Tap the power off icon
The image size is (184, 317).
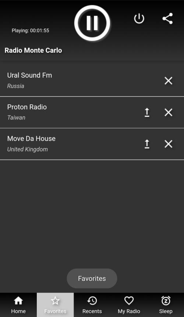pyautogui.click(x=139, y=19)
